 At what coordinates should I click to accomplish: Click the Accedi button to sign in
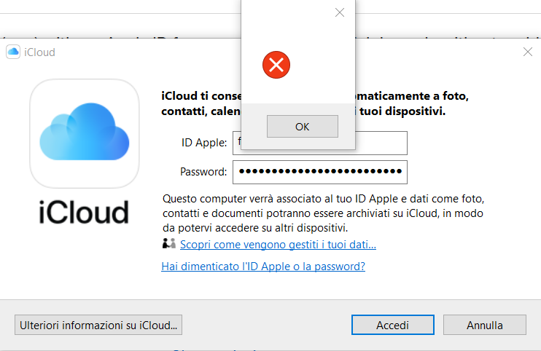click(392, 325)
